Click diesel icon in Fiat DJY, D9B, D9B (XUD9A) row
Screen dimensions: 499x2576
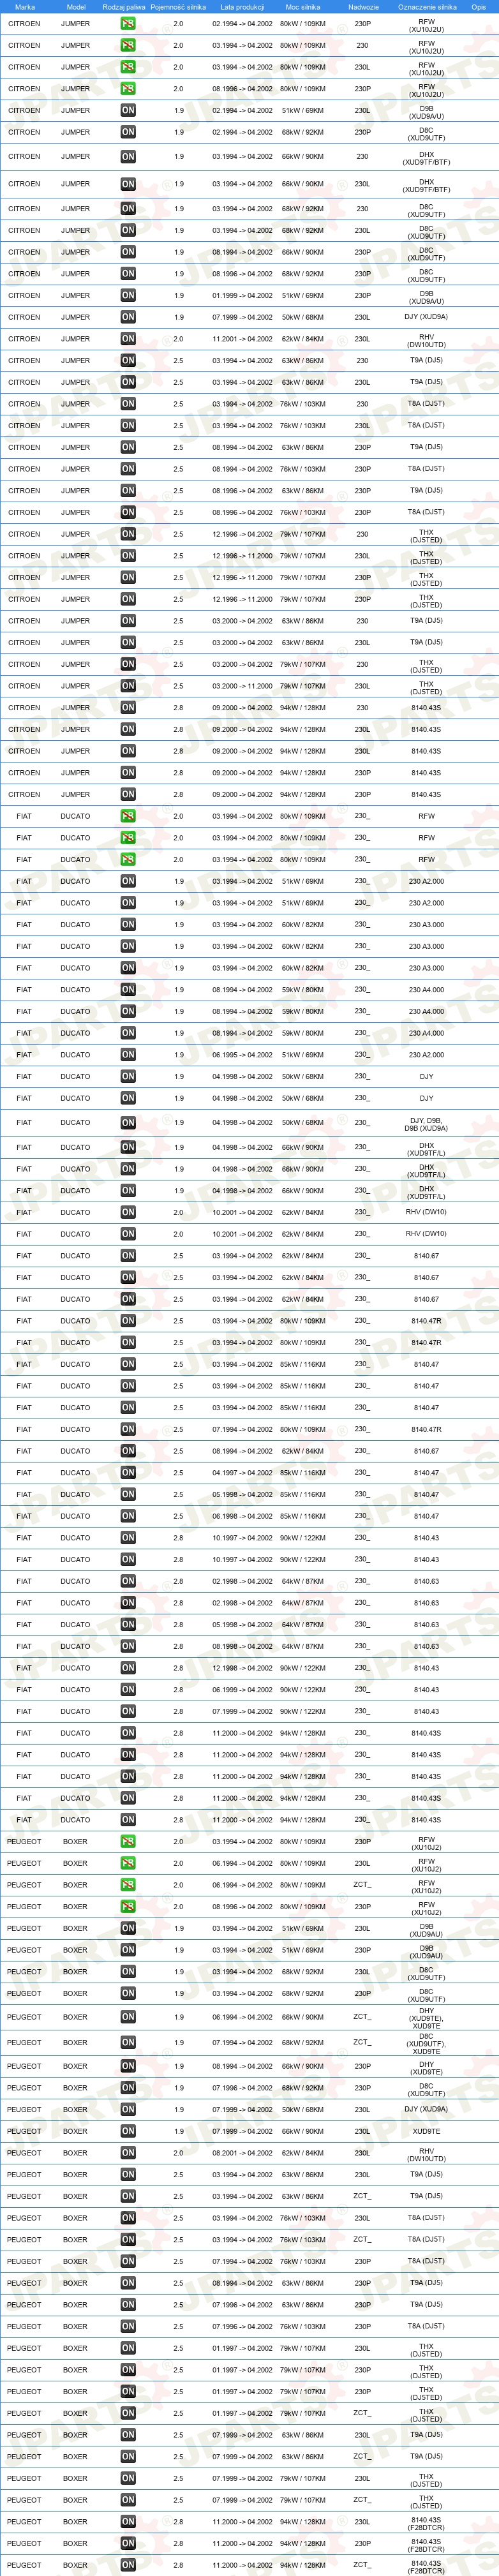coord(128,1123)
